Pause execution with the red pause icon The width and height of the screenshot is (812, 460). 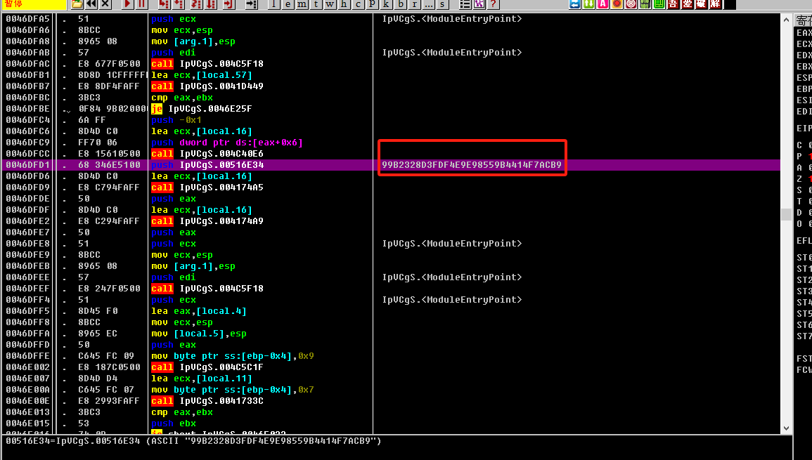(x=141, y=4)
